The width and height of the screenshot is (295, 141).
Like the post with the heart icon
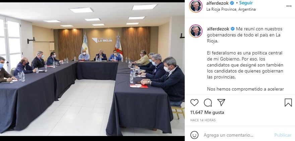(x=194, y=103)
